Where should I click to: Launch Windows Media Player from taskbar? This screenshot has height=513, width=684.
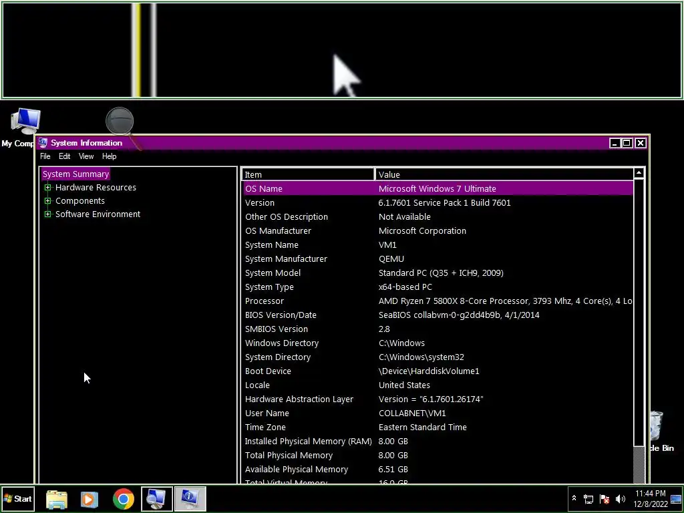click(x=90, y=499)
